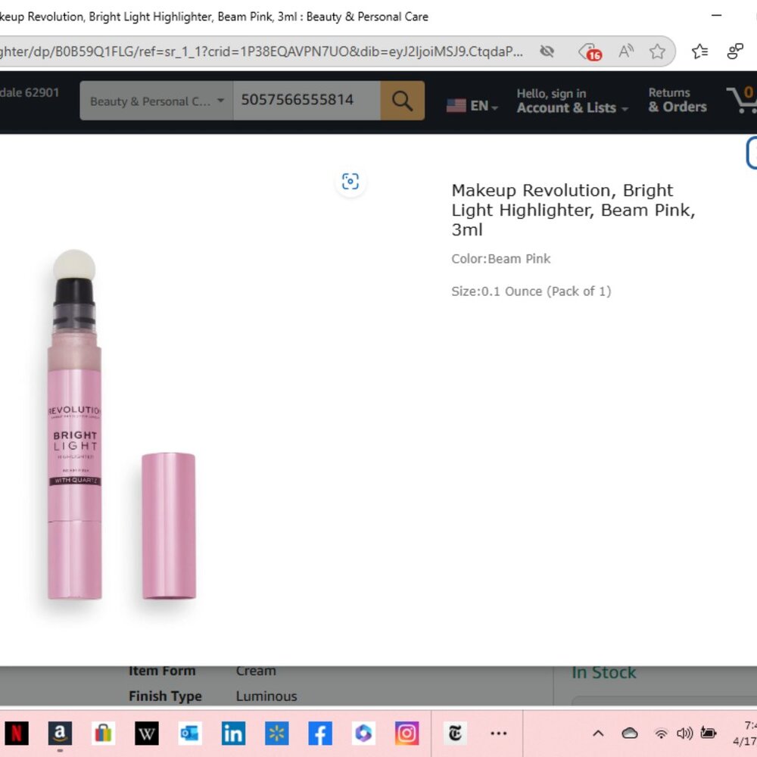Open Outlook from the taskbar

(x=190, y=734)
